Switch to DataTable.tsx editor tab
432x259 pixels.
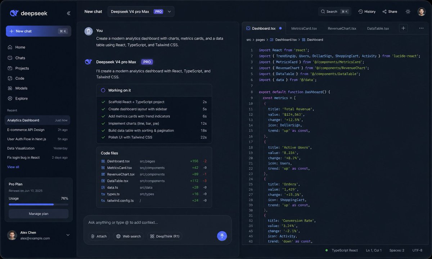(378, 28)
